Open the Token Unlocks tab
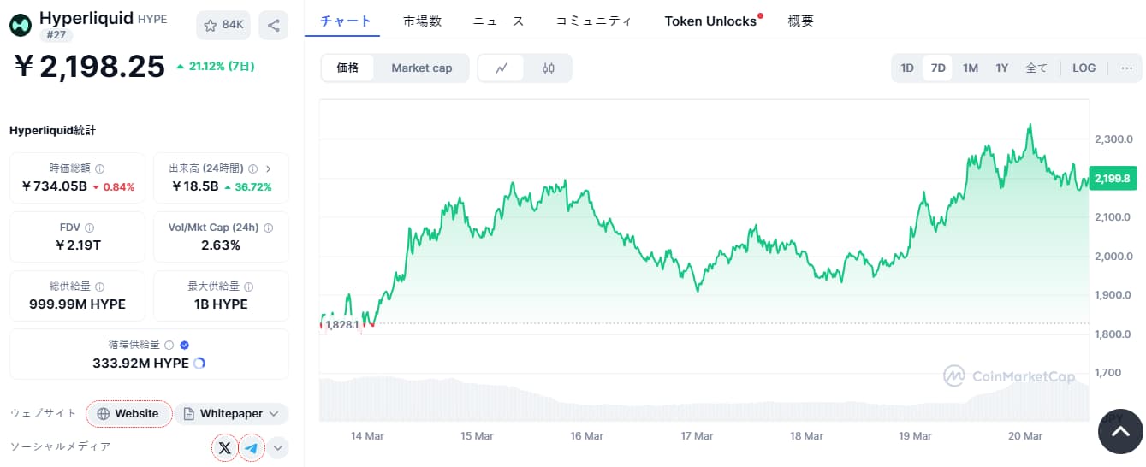 pyautogui.click(x=710, y=21)
